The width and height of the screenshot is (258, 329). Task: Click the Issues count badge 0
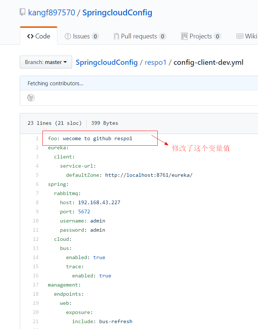[95, 37]
